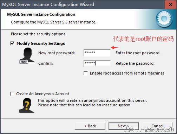Close the wizard with the X button

coord(171,5)
